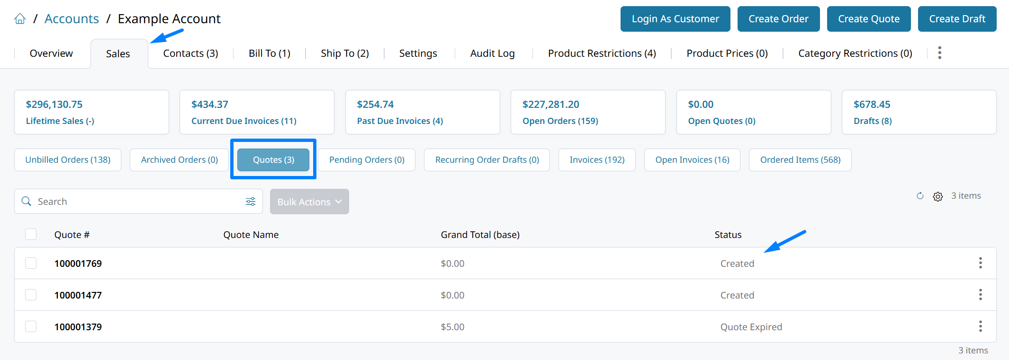Select all quotes checkbox in header
The height and width of the screenshot is (360, 1009).
click(x=31, y=234)
